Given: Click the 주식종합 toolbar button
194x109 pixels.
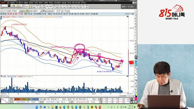Looking at the screenshot, I should [x=34, y=7].
